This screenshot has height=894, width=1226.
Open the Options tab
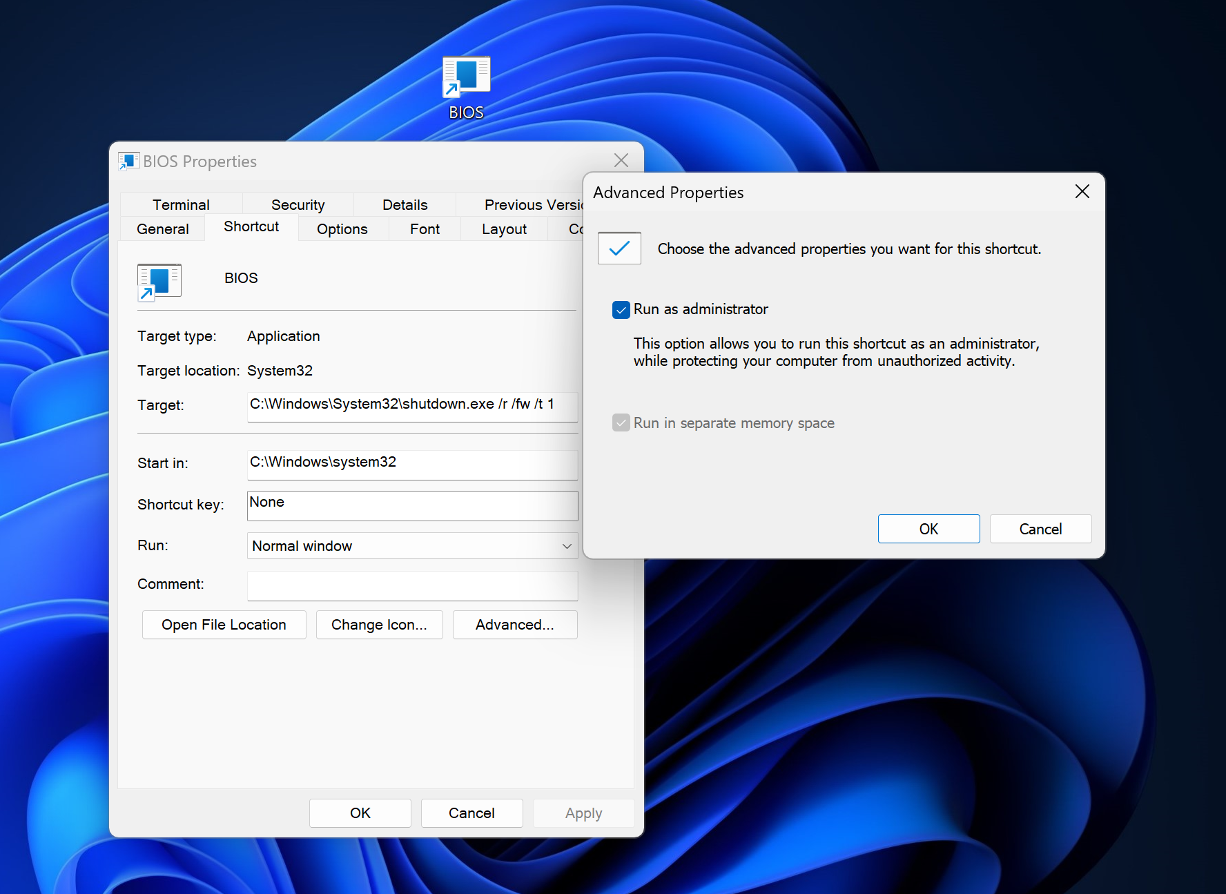[342, 229]
